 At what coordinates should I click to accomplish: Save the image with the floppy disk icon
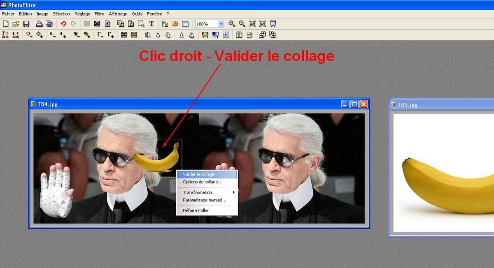coord(26,24)
